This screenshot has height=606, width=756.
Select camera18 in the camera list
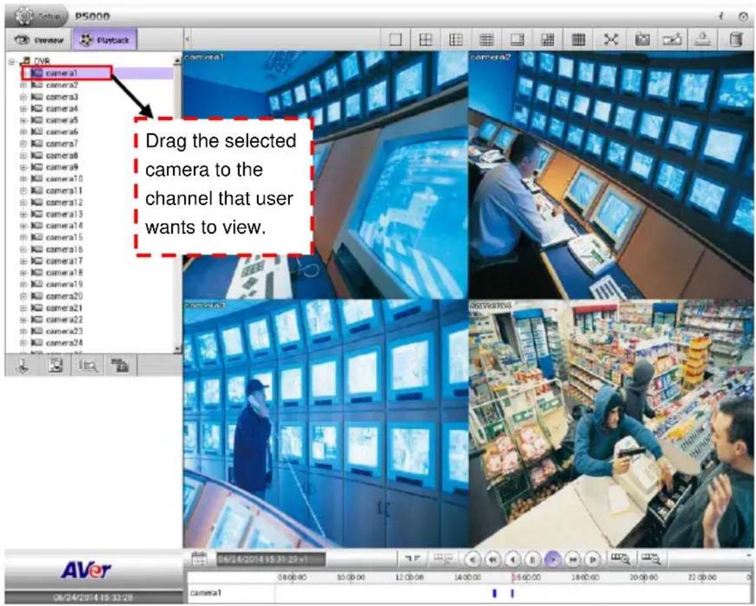click(64, 273)
